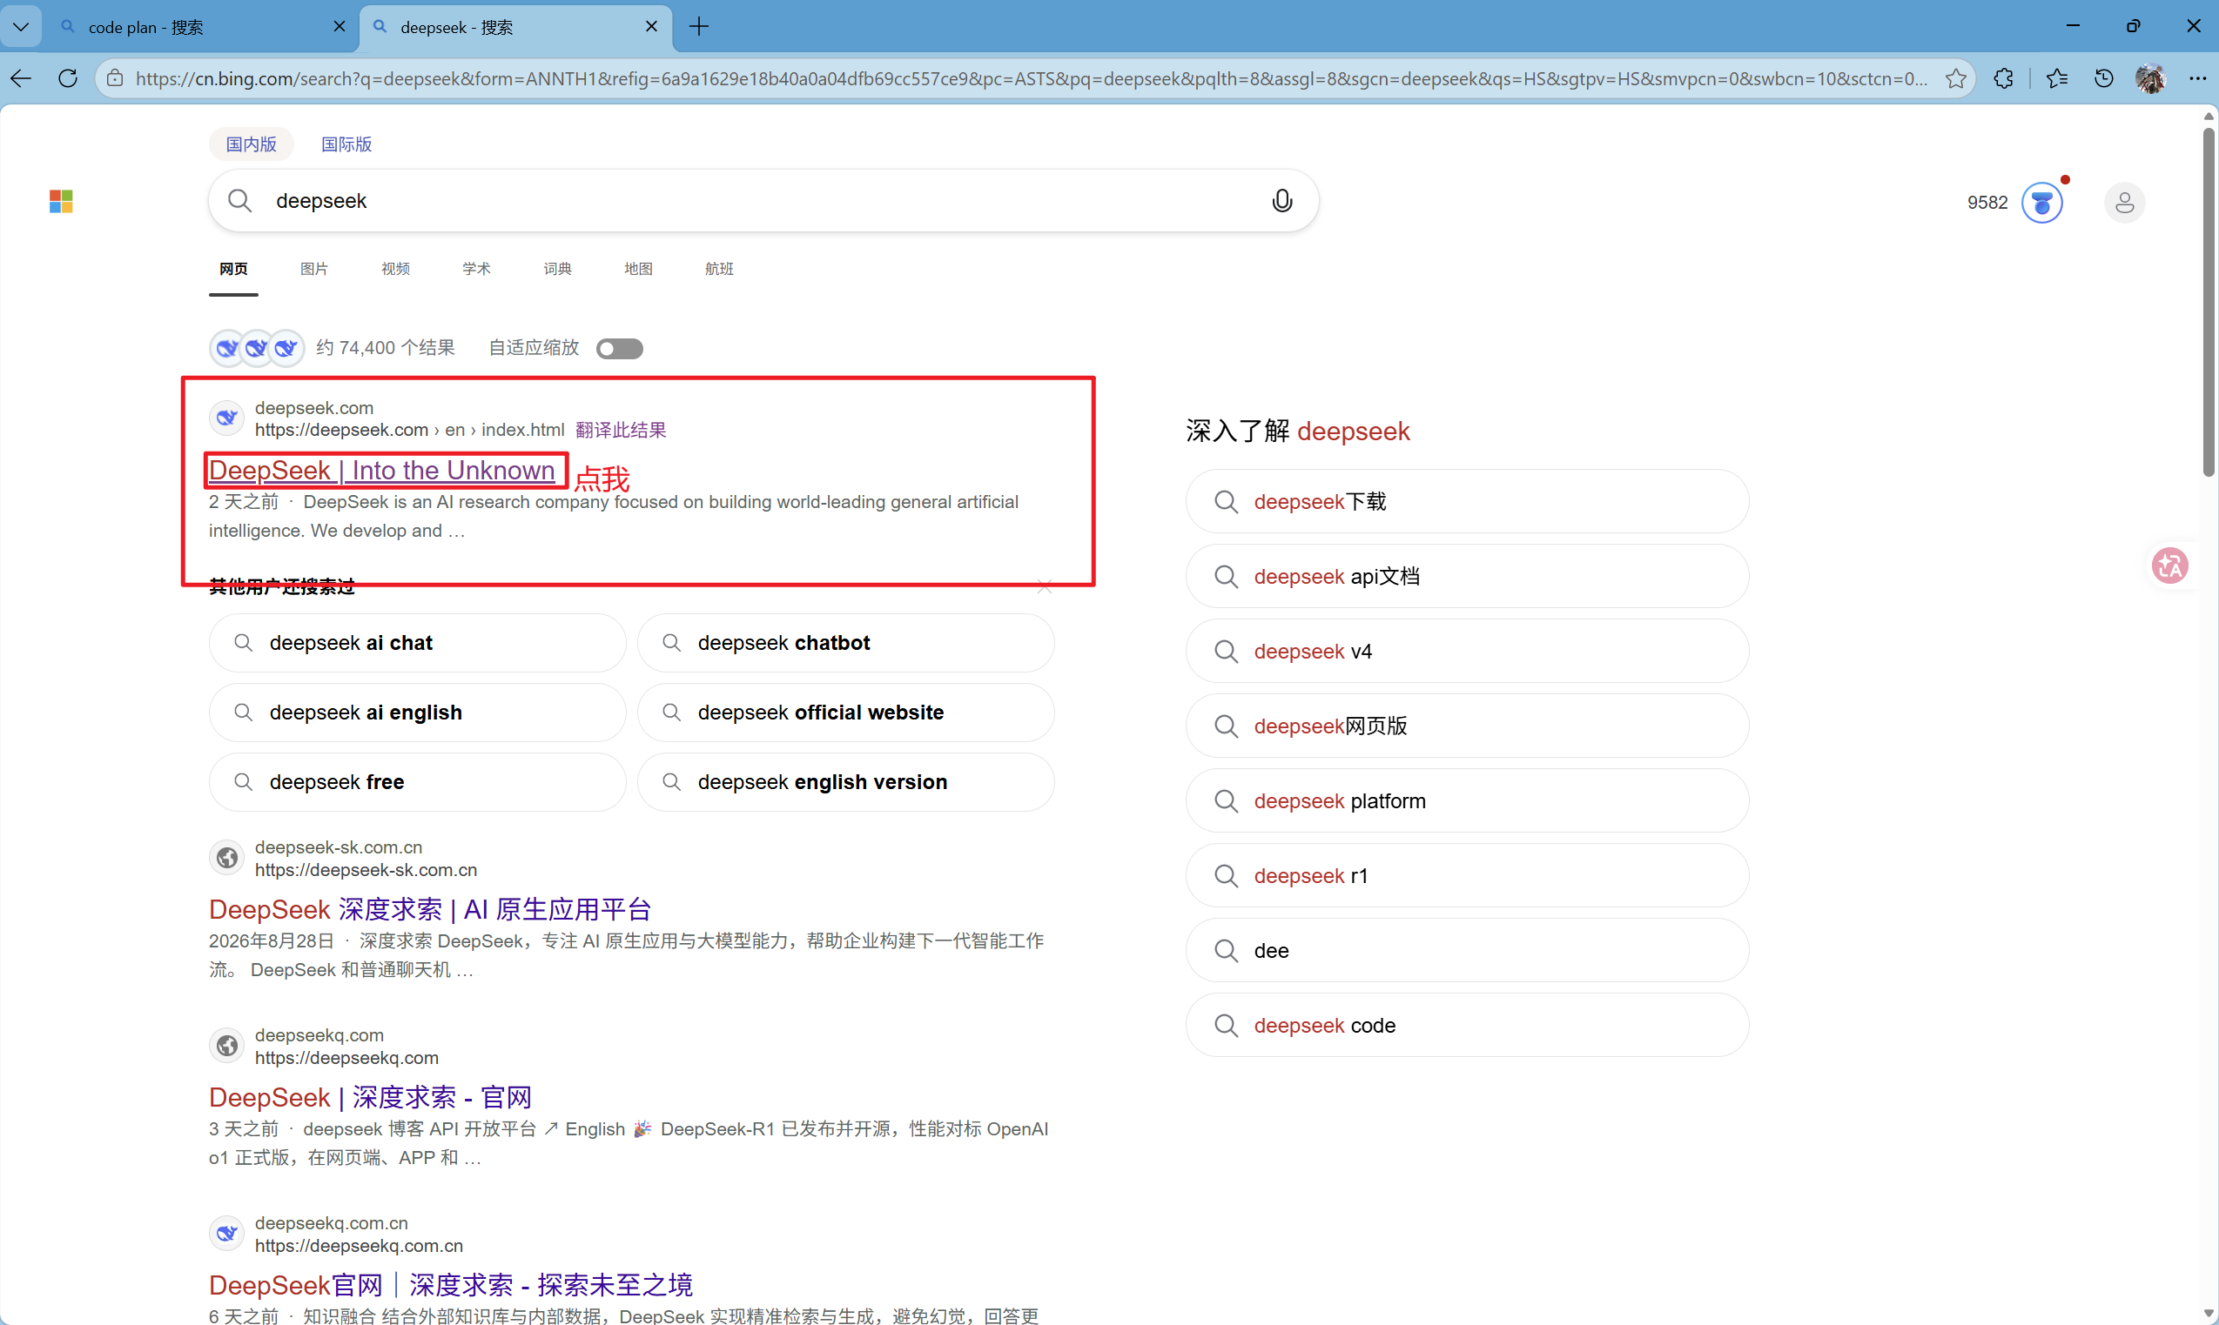Viewport: 2219px width, 1325px height.
Task: Click the deepseek.com result favicon
Action: click(x=227, y=417)
